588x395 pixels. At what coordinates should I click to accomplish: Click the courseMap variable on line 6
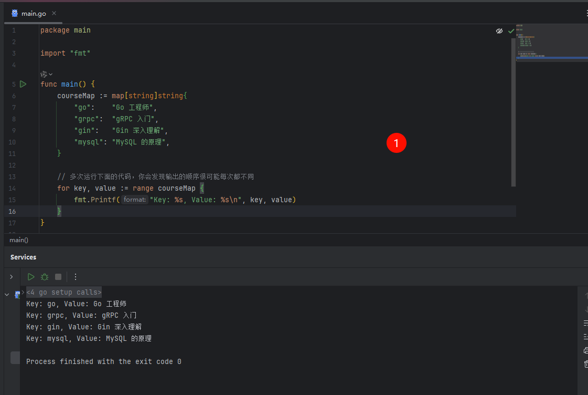[76, 96]
